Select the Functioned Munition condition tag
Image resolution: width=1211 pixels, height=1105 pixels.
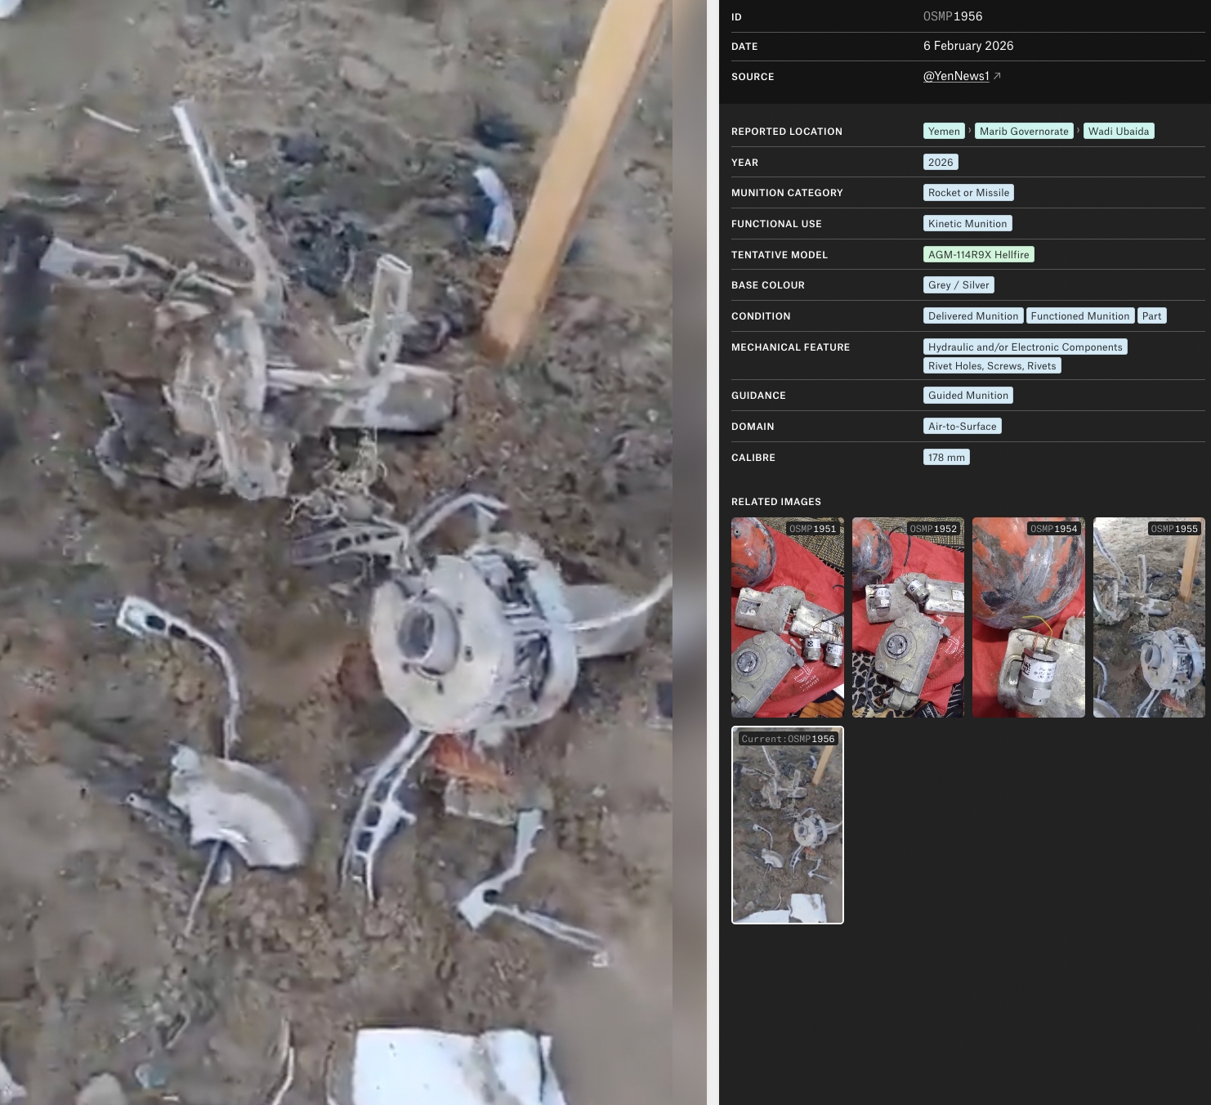tap(1079, 316)
